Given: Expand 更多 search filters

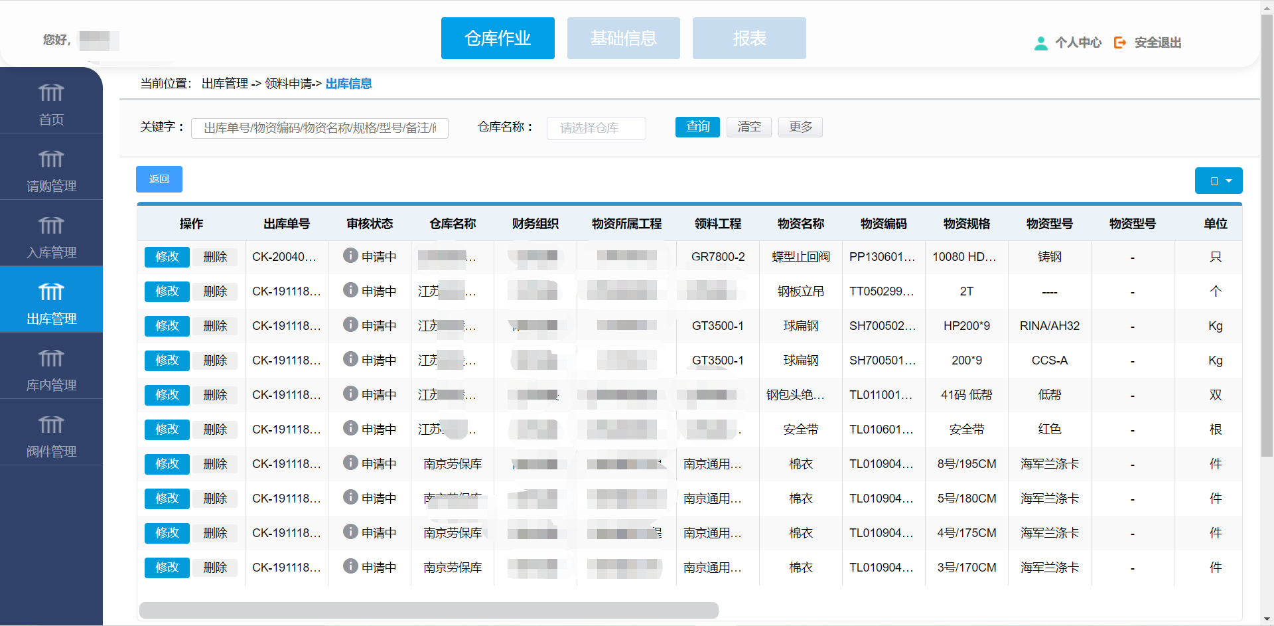Looking at the screenshot, I should 800,127.
